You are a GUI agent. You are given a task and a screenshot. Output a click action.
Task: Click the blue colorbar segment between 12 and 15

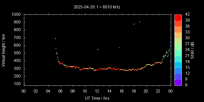click(x=178, y=70)
